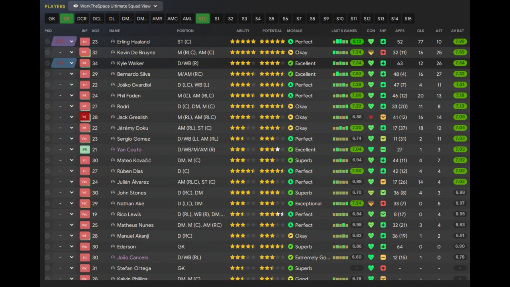Tick the selection circle for Bernardo Silva
This screenshot has width=510, height=287.
[x=47, y=74]
